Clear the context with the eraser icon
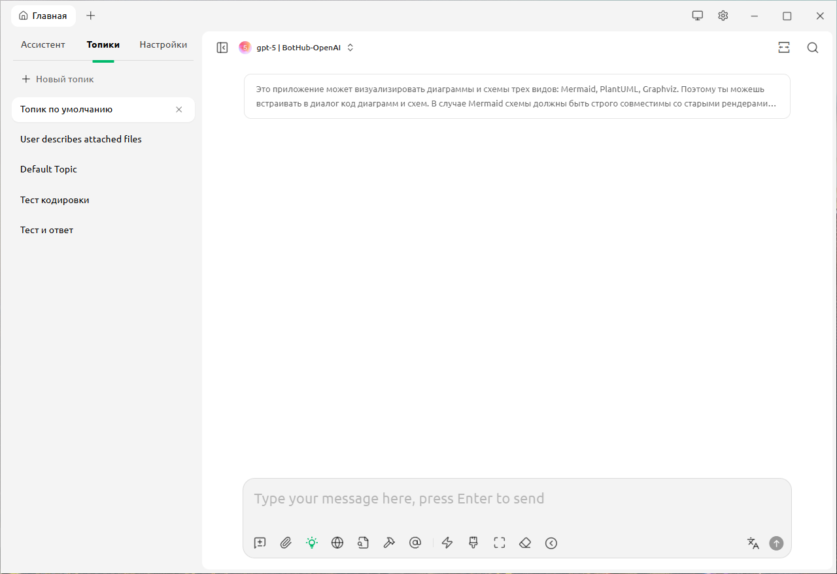 click(524, 543)
